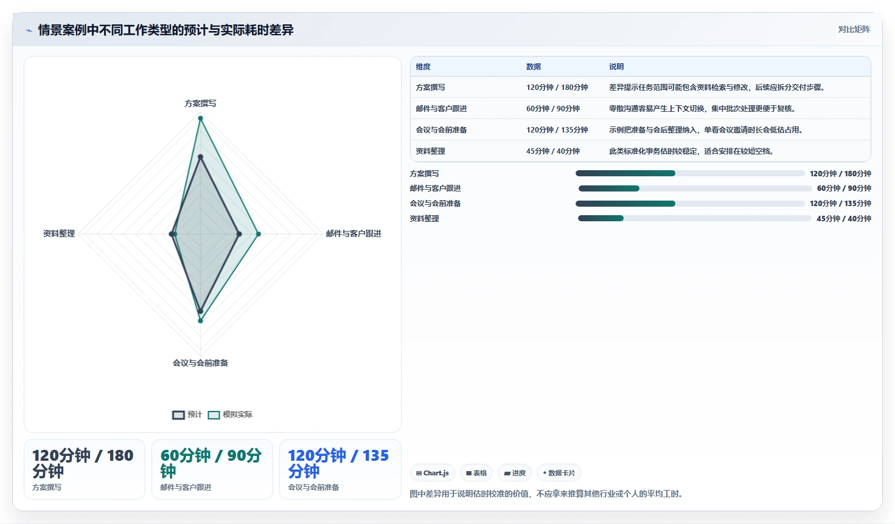This screenshot has width=895, height=524.
Task: Click the 邮件与客户跟进 label in the progress list
Action: pos(436,188)
